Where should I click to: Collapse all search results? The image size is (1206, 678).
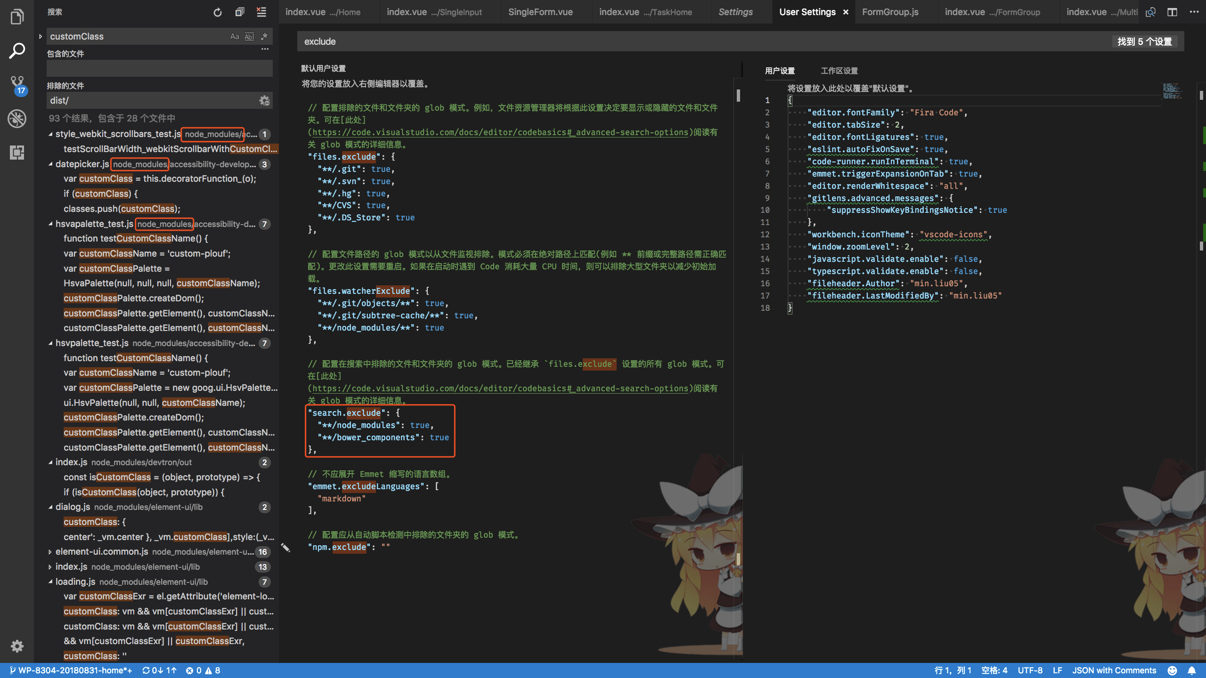pos(240,12)
